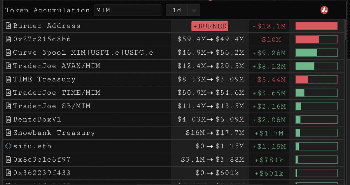
Task: Click contract icon beside Snowbank Treasury
Action: pos(8,133)
